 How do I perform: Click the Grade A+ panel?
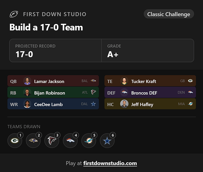(148, 51)
